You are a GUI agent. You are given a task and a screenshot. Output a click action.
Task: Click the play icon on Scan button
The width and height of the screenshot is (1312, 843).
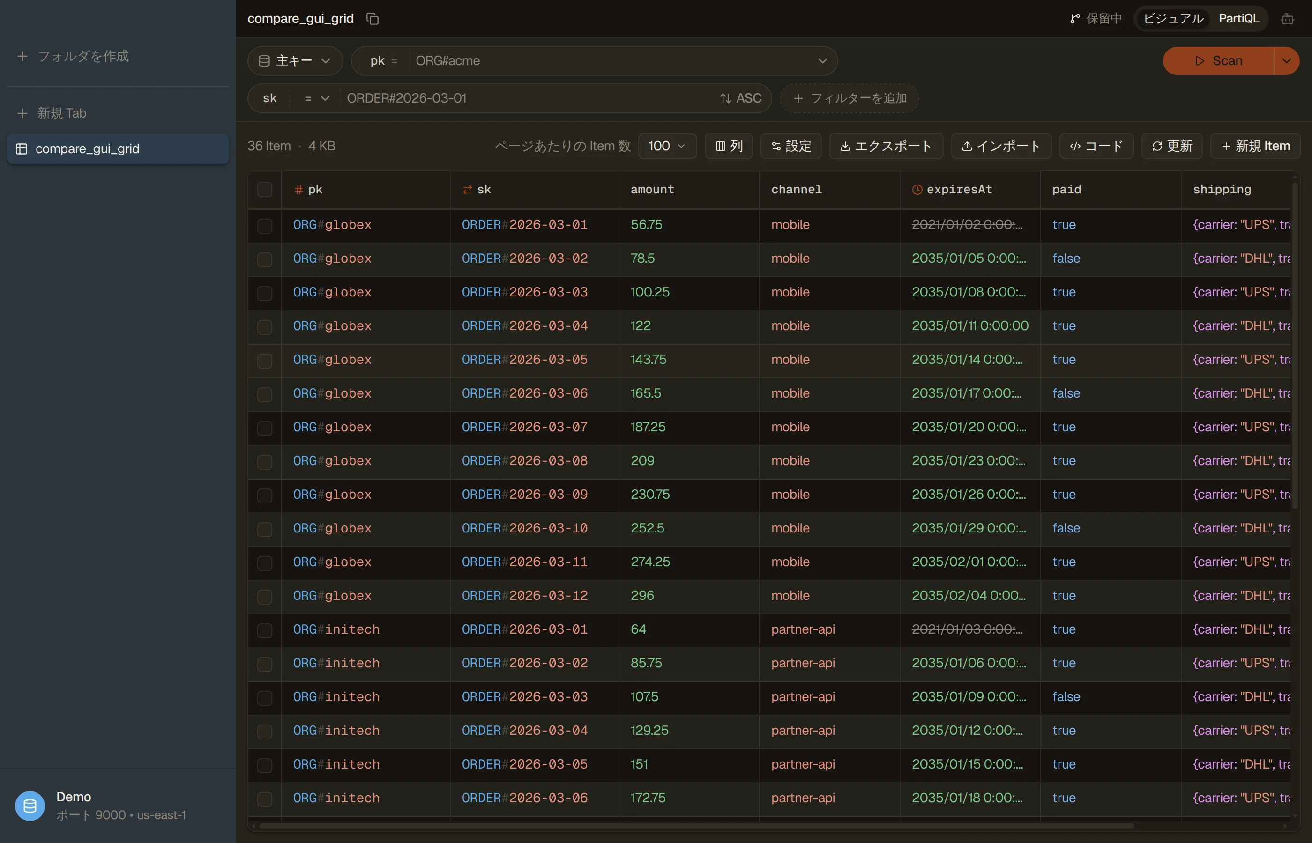click(x=1199, y=61)
